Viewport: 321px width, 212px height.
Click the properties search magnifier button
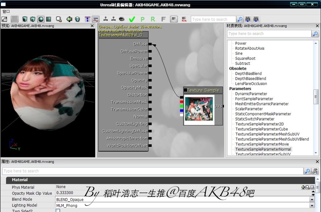(x=307, y=171)
